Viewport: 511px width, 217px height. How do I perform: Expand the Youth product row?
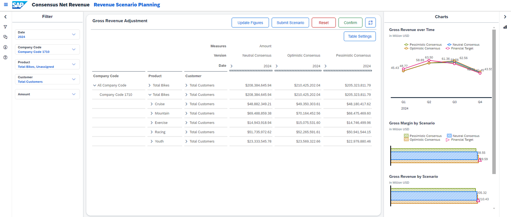[152, 141]
